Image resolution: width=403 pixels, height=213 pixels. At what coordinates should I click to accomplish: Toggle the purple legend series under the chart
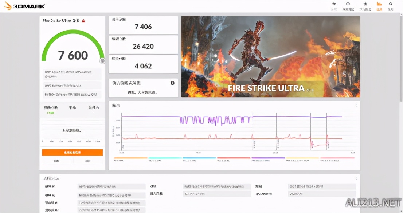point(268,159)
